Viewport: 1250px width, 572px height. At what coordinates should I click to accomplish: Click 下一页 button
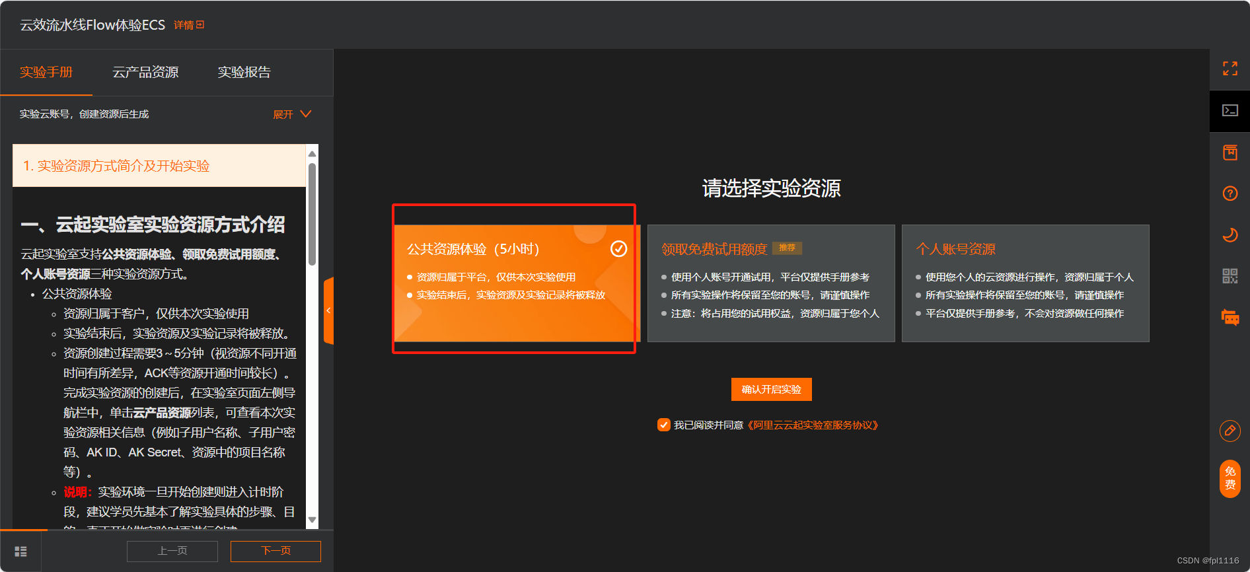click(276, 551)
